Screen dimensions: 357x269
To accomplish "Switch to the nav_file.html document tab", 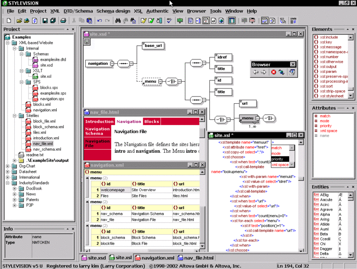I will click(x=196, y=258).
